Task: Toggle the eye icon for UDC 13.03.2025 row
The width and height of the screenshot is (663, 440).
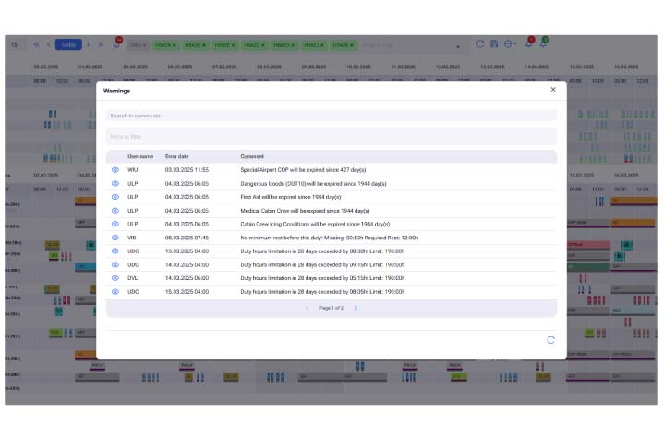Action: (x=115, y=251)
